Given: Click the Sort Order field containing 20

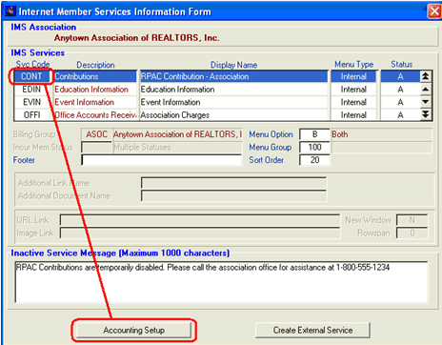Looking at the screenshot, I should click(314, 160).
